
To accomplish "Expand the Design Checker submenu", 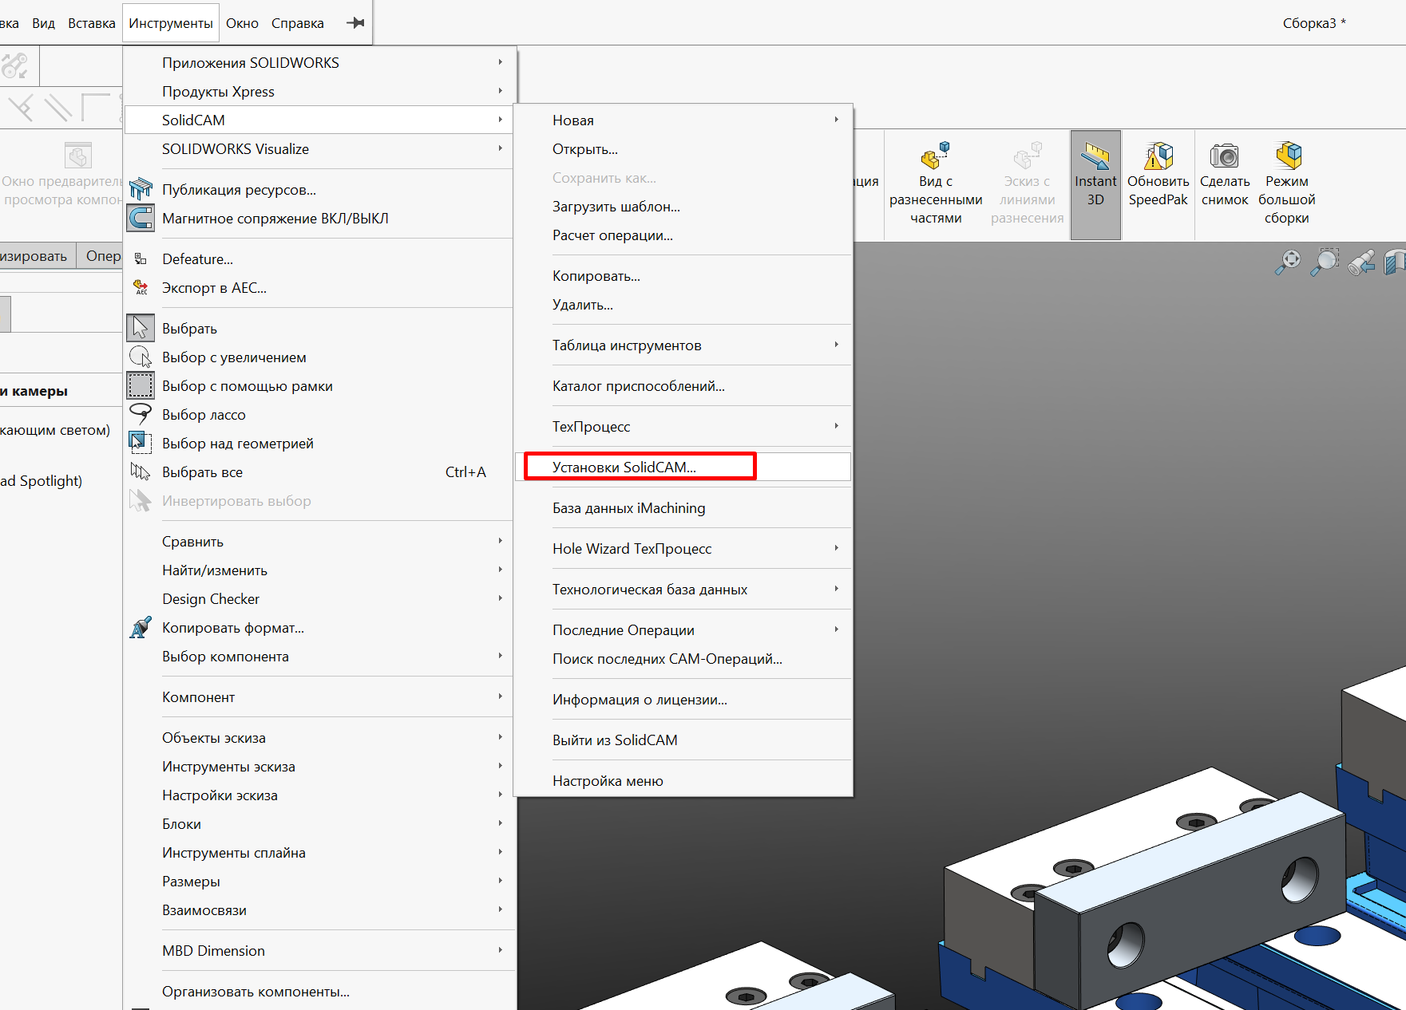I will (x=319, y=599).
